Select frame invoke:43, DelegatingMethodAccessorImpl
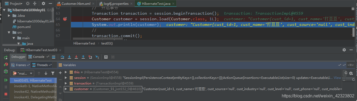Screen dimensions: 357x101 click(x=33, y=97)
